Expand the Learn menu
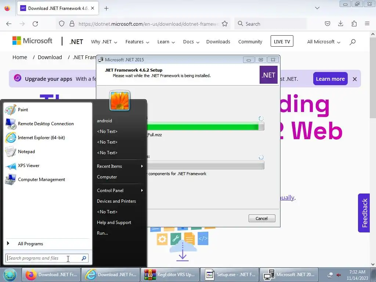Viewport: 376px width, 282px height. coord(166,42)
